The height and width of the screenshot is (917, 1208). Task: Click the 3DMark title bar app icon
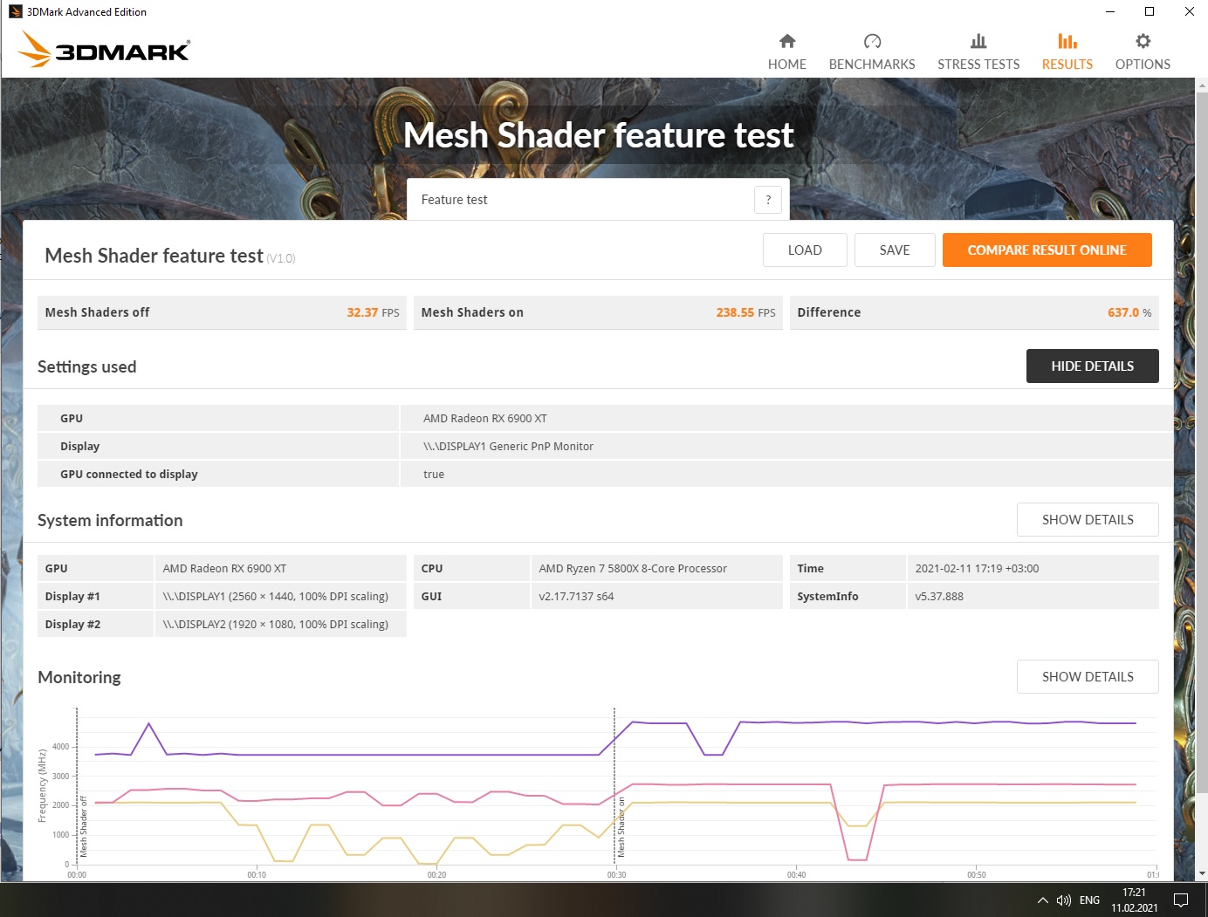15,11
